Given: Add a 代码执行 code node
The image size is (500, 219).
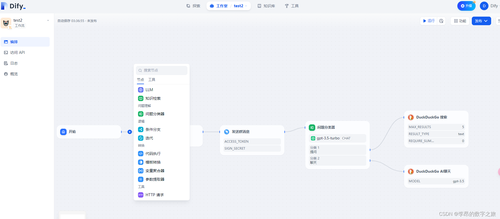Looking at the screenshot, I should [x=162, y=154].
